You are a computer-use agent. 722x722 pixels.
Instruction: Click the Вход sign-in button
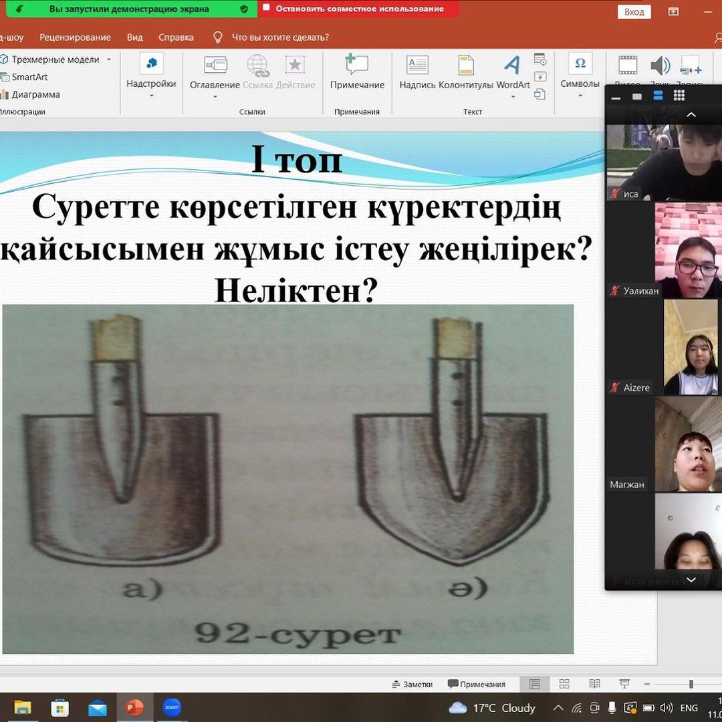pyautogui.click(x=634, y=12)
